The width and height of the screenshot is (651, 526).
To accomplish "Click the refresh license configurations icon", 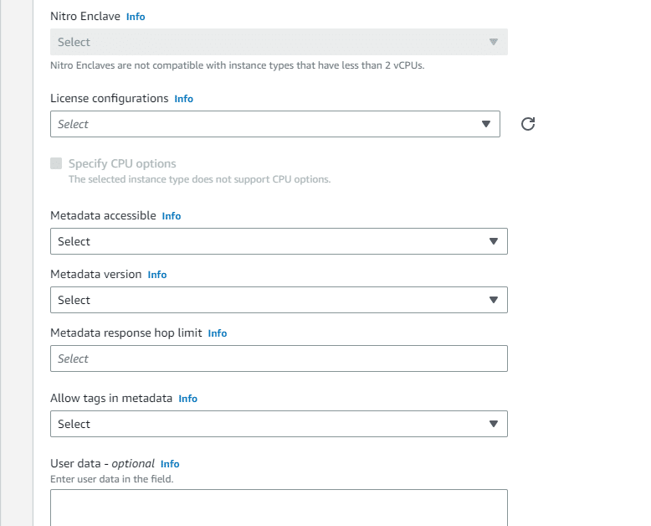I will tap(528, 124).
